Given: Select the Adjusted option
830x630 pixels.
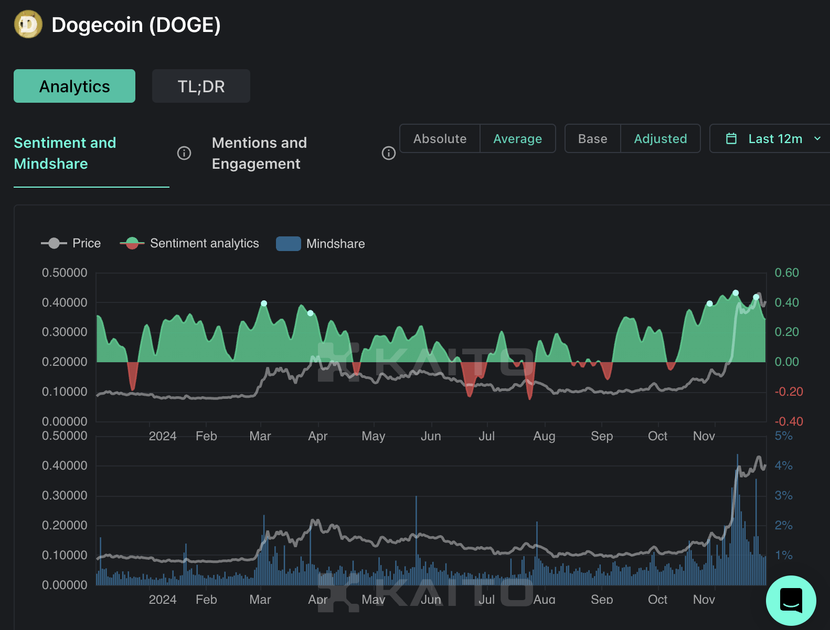Looking at the screenshot, I should pyautogui.click(x=661, y=138).
